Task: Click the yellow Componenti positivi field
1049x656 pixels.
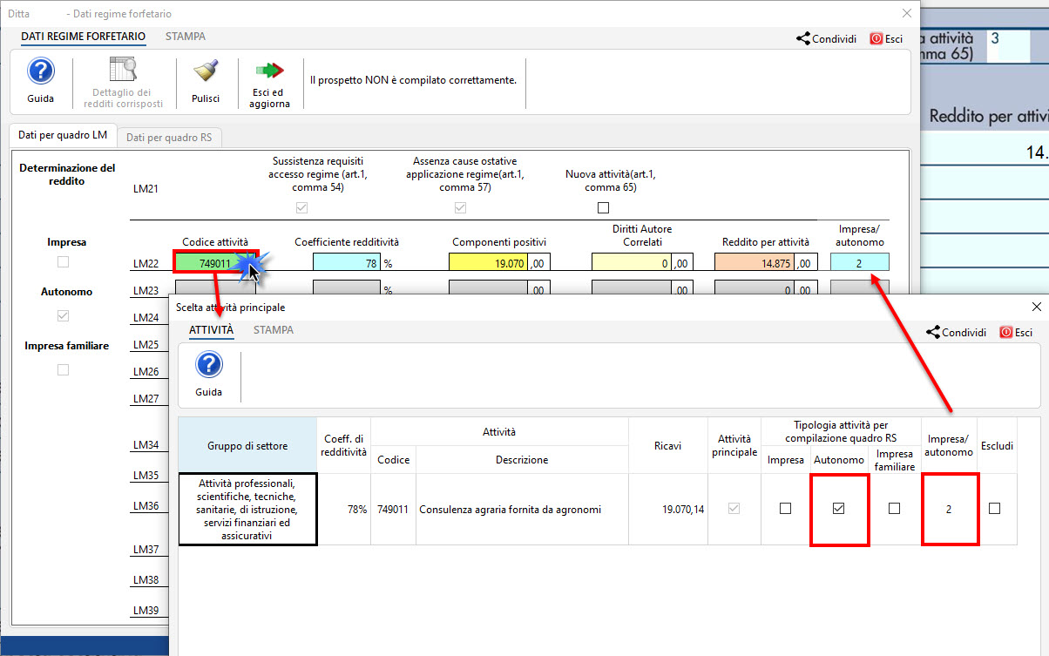Action: coord(489,263)
